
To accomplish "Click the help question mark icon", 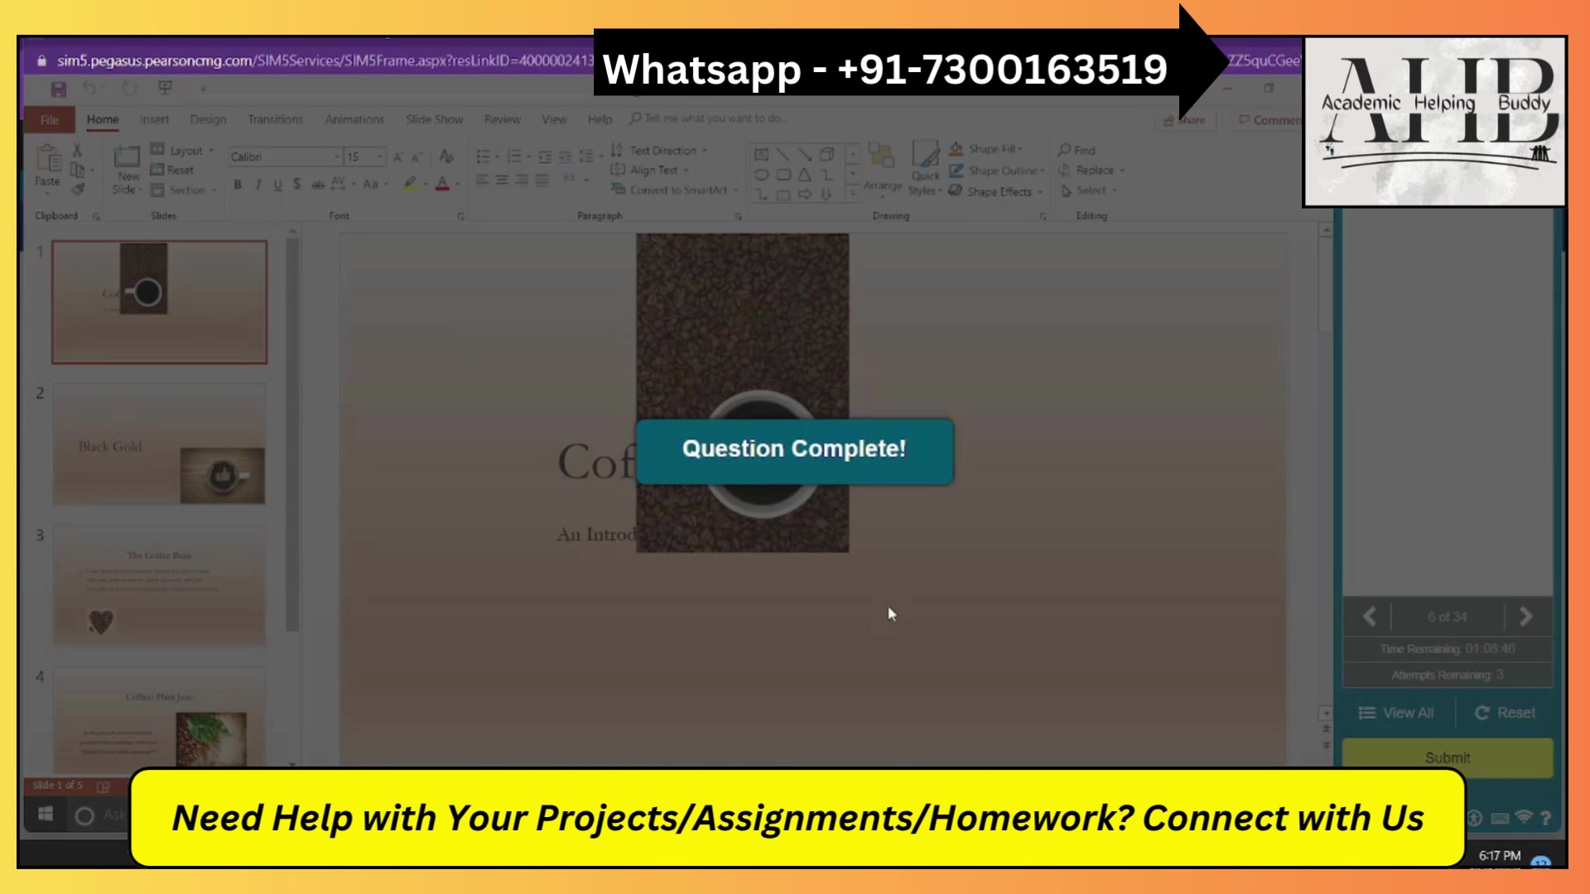I will [1545, 818].
